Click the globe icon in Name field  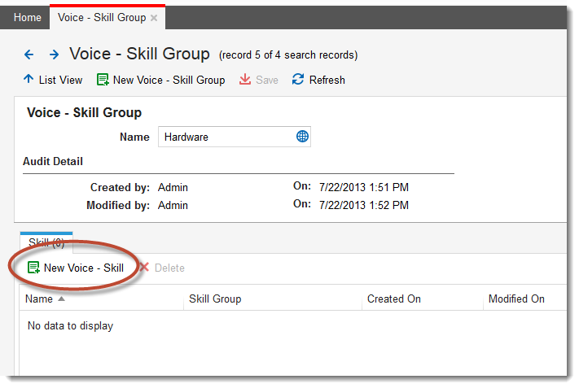[302, 137]
